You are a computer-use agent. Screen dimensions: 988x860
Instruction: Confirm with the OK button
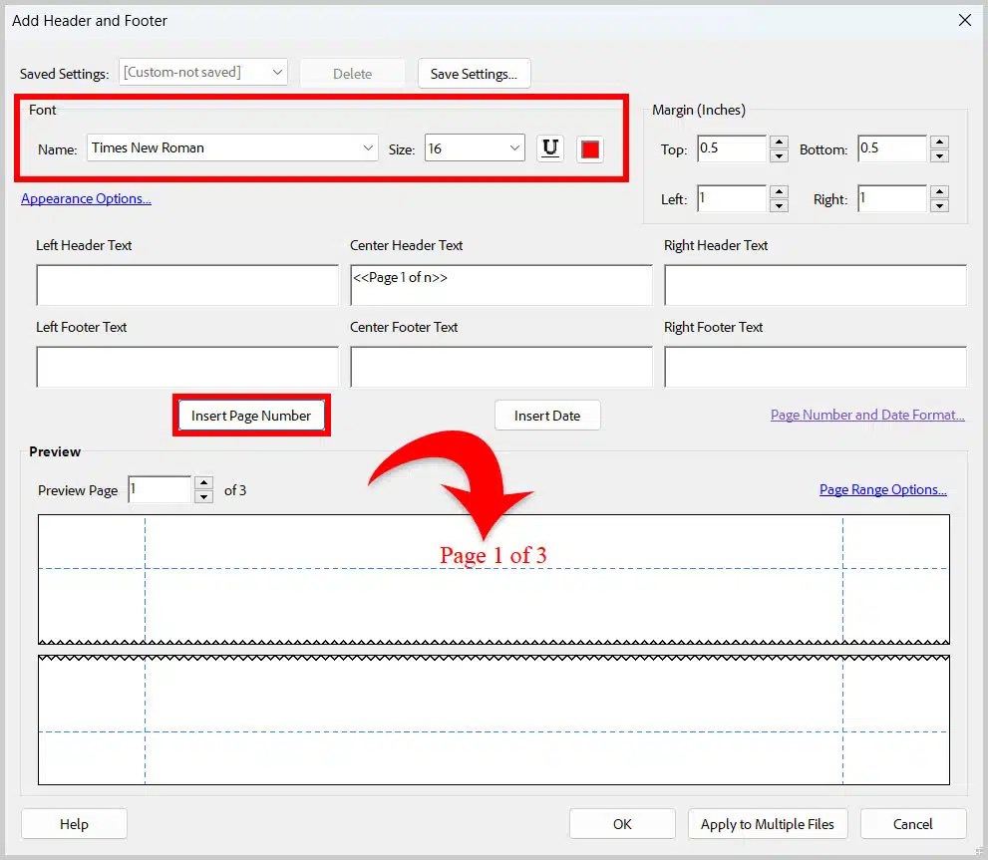[622, 823]
